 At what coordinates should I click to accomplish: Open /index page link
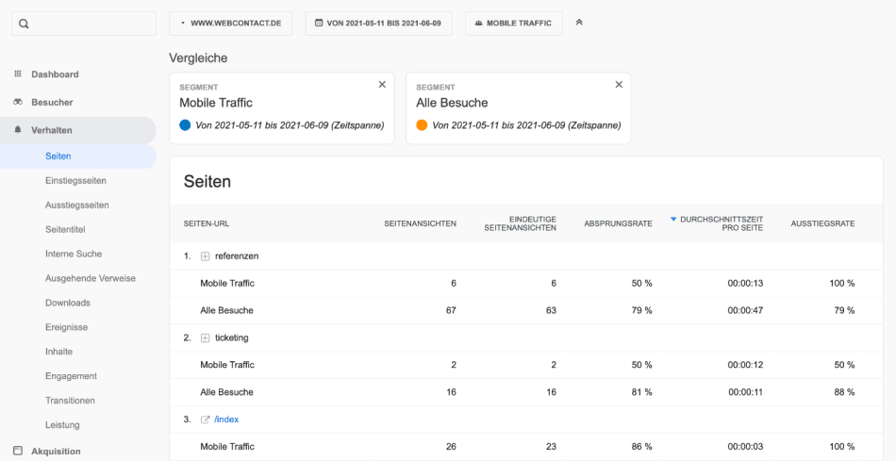coord(226,420)
